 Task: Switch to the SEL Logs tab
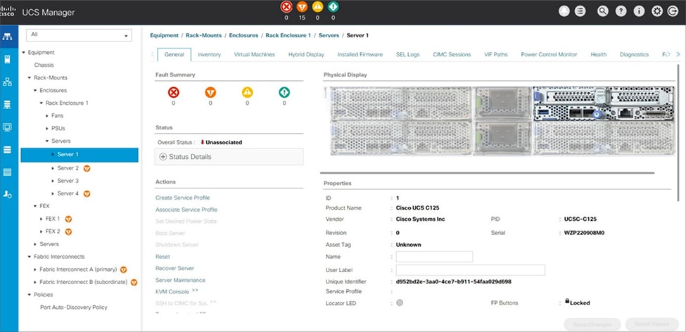point(408,55)
